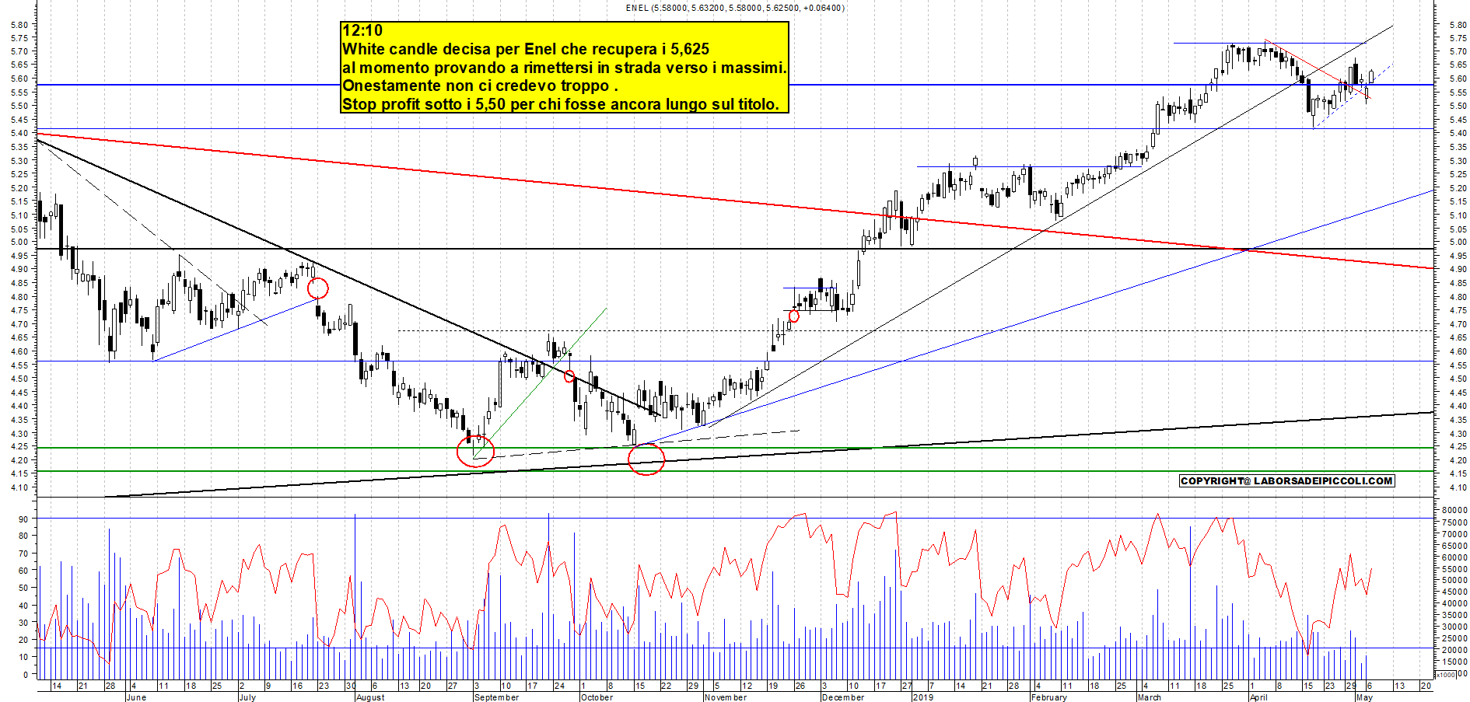Image resolution: width=1470 pixels, height=702 pixels.
Task: Click the 50 oscillator level label on the left scale
Action: (23, 588)
